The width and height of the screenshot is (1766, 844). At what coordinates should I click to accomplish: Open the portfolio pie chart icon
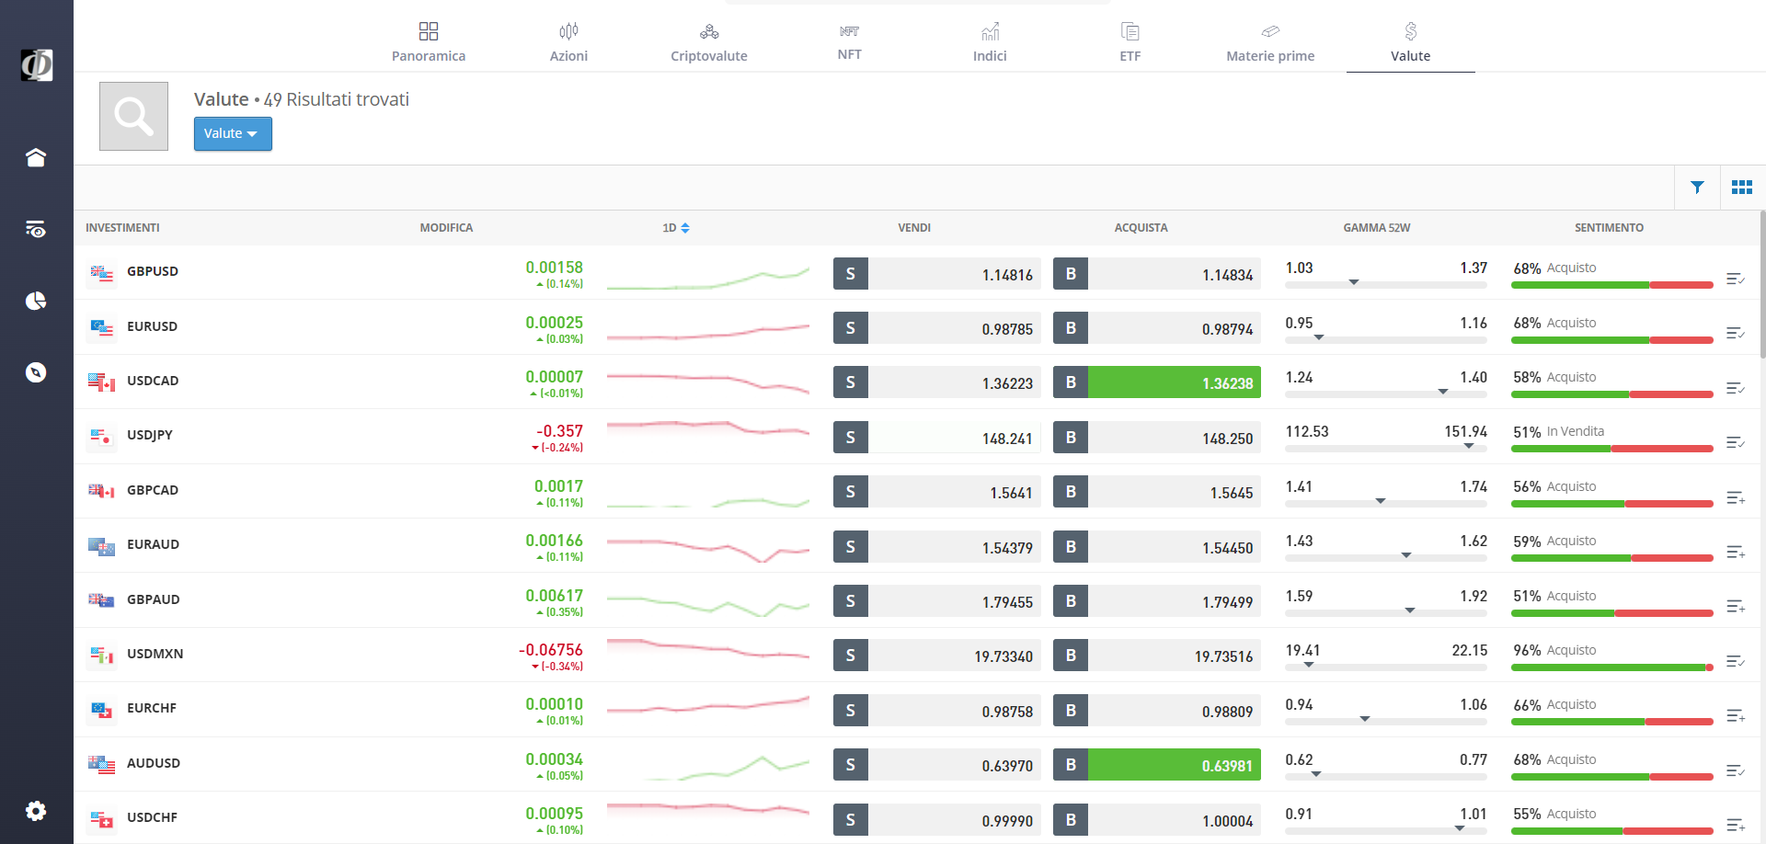coord(36,301)
